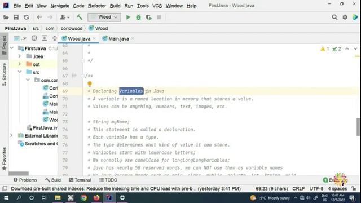Viewport: 361px width, 203px height.
Task: Close the Wood.java tab
Action: pyautogui.click(x=94, y=39)
